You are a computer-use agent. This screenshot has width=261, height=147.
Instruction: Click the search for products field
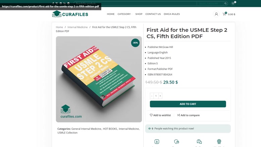135,3
